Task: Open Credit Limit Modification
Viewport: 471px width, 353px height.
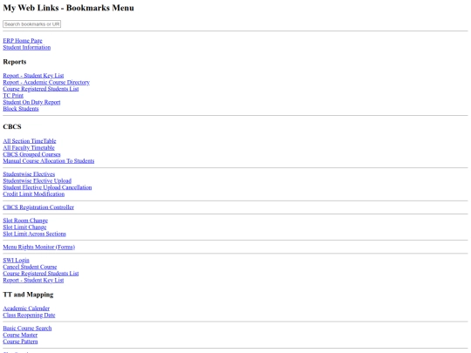Action: pos(34,193)
